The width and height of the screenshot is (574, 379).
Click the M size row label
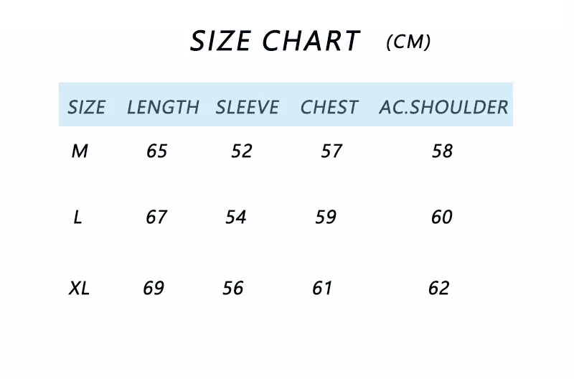80,151
